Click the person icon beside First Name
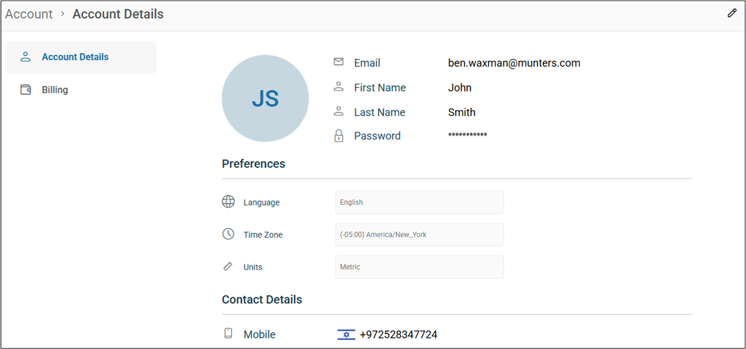 339,86
